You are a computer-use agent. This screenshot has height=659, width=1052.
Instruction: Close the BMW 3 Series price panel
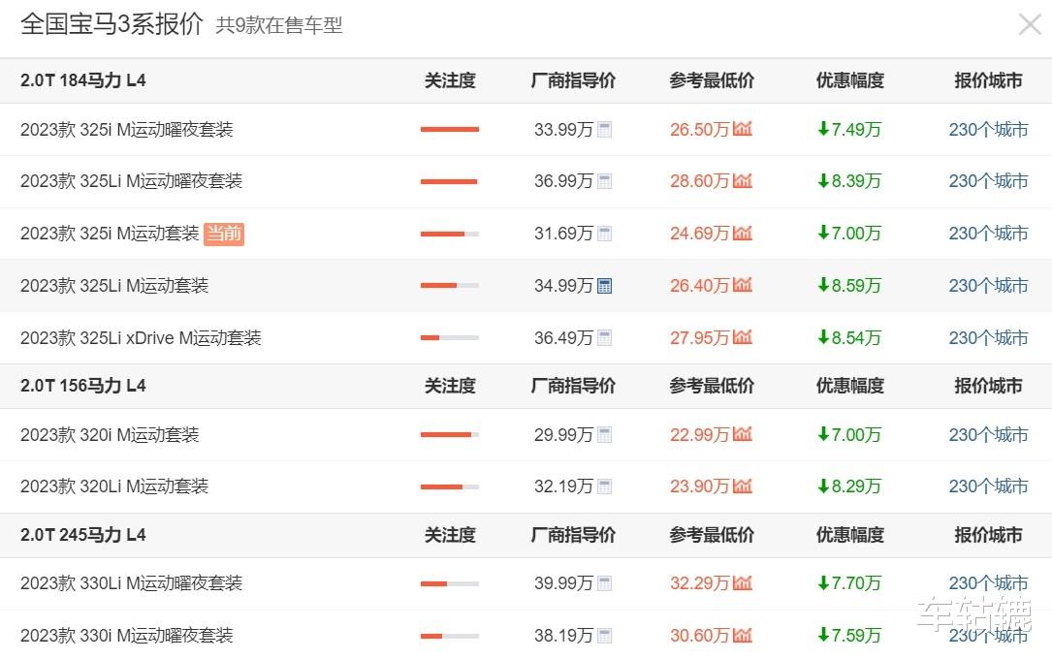click(x=1030, y=25)
